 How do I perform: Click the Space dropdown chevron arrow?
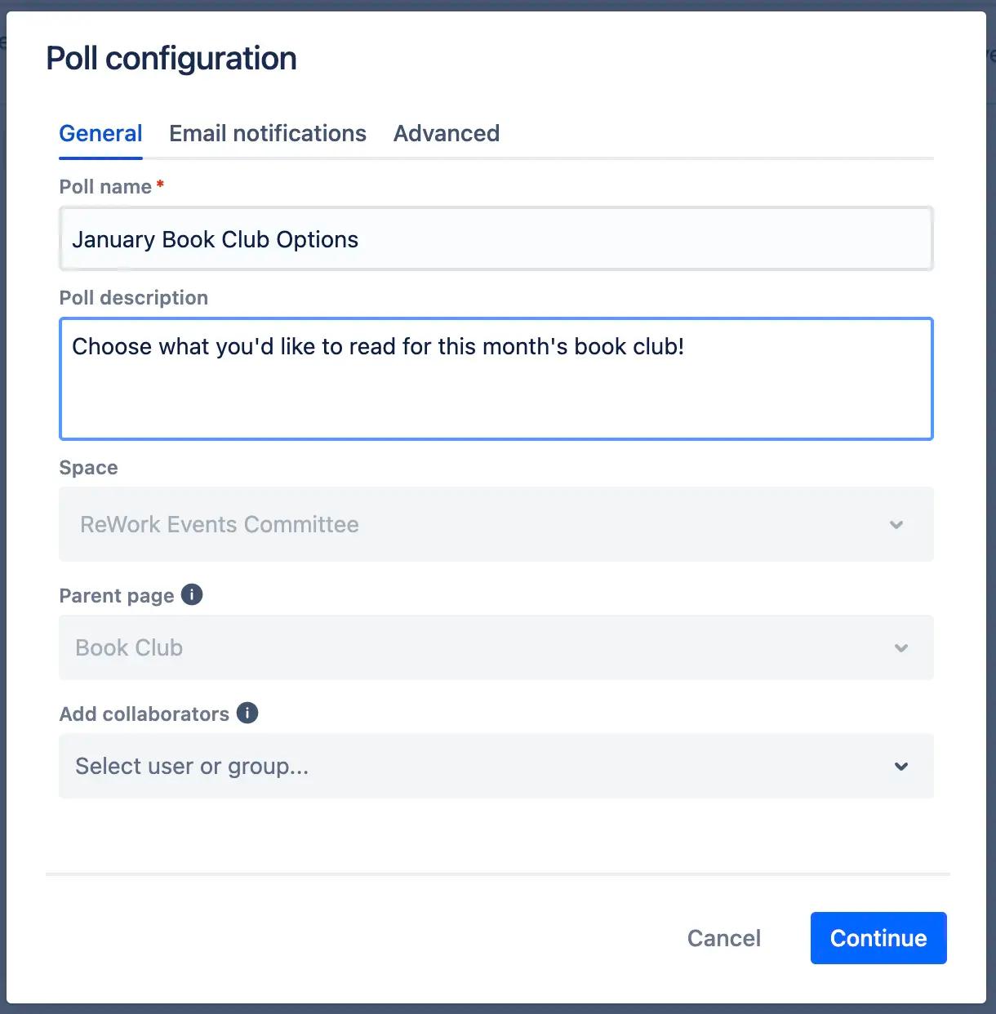pos(896,524)
